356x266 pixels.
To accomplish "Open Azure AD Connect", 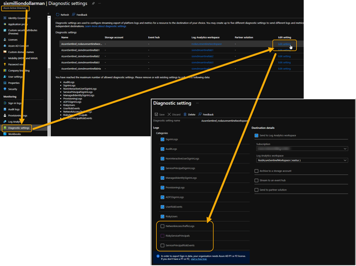I will click(x=16, y=46).
